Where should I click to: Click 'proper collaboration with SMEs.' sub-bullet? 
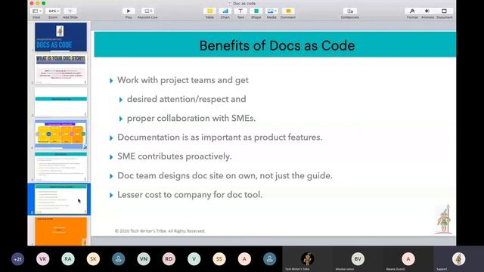tap(191, 119)
